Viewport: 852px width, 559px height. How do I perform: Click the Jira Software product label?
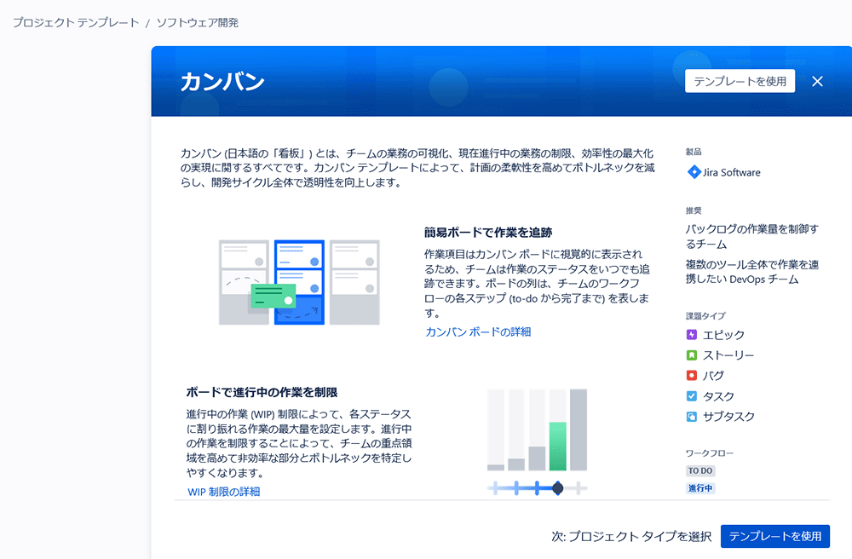pos(731,172)
